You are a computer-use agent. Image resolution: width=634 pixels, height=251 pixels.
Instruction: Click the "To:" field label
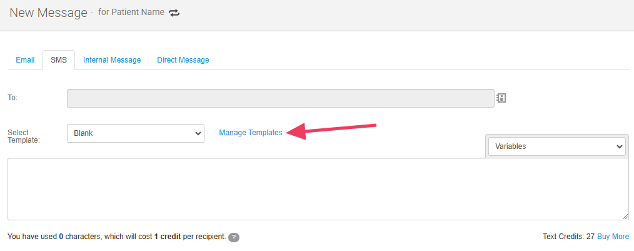point(12,98)
